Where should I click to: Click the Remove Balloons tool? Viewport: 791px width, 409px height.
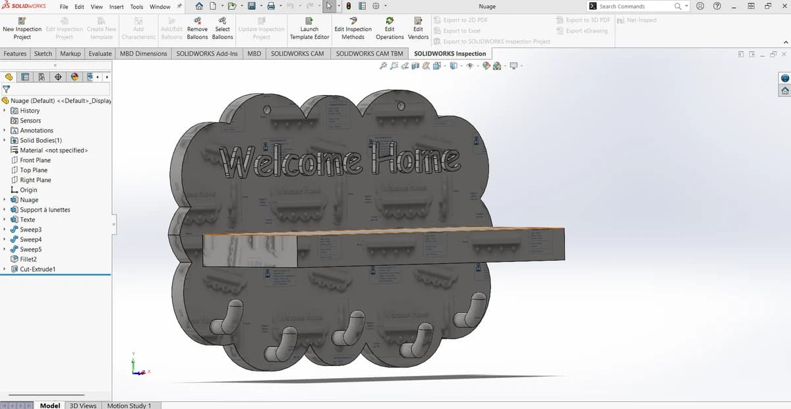pyautogui.click(x=197, y=28)
